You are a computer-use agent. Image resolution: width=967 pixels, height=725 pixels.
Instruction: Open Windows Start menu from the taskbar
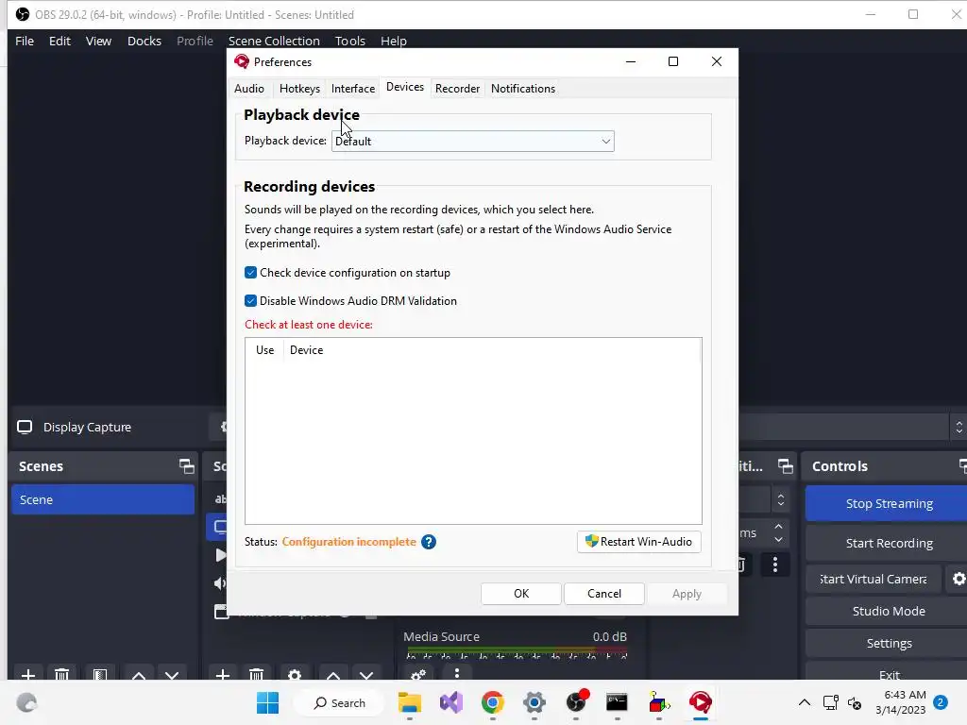point(267,702)
